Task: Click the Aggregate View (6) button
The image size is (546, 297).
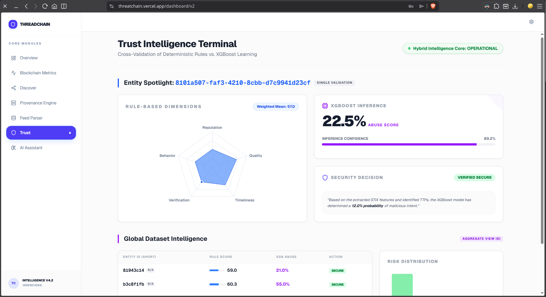Action: point(481,239)
